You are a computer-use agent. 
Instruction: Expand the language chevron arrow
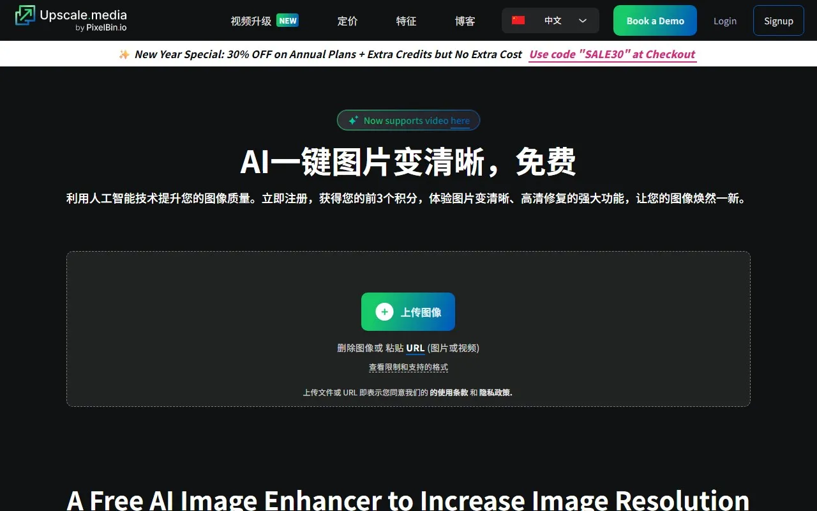pyautogui.click(x=583, y=20)
